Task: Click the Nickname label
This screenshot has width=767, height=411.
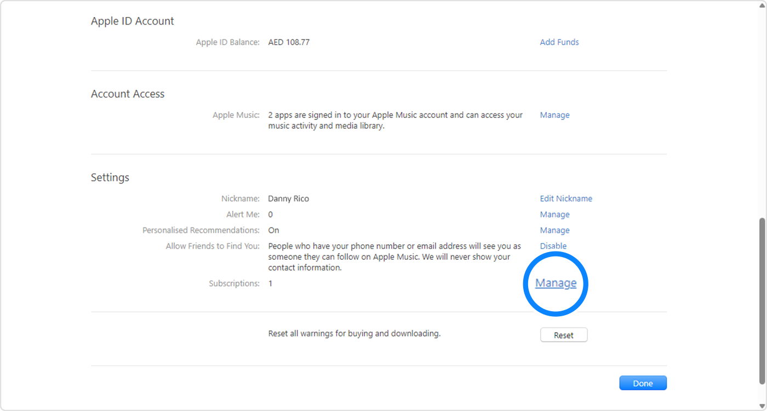Action: pos(241,198)
